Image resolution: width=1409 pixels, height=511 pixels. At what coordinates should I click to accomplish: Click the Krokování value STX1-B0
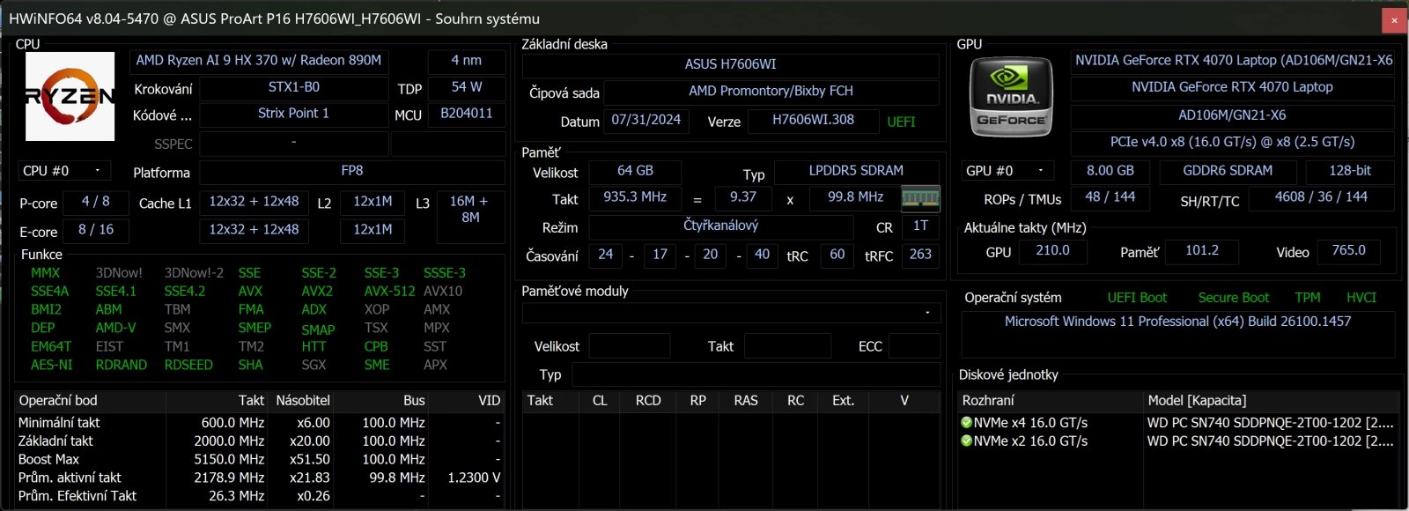point(294,88)
